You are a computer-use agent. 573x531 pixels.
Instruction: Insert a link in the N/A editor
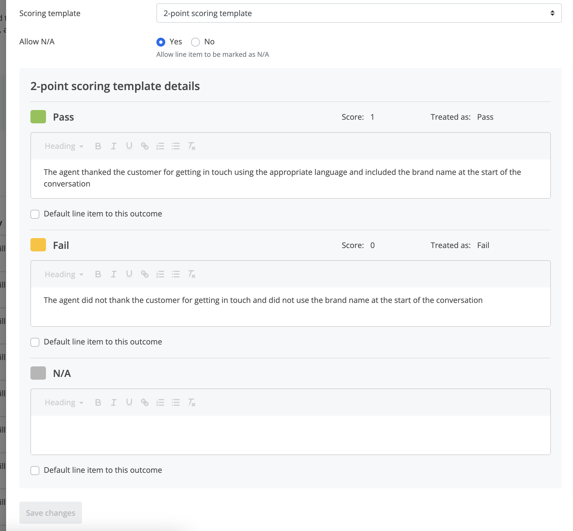[x=144, y=402]
